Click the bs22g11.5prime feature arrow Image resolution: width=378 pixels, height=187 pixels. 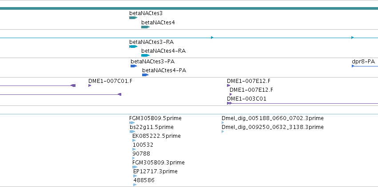coord(132,132)
